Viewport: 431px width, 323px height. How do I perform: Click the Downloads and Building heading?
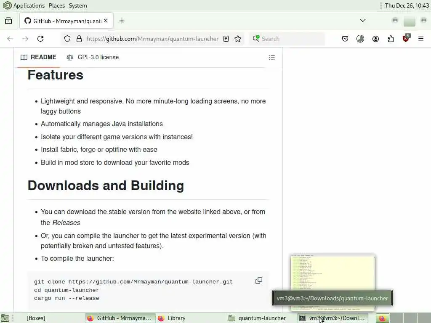click(106, 185)
